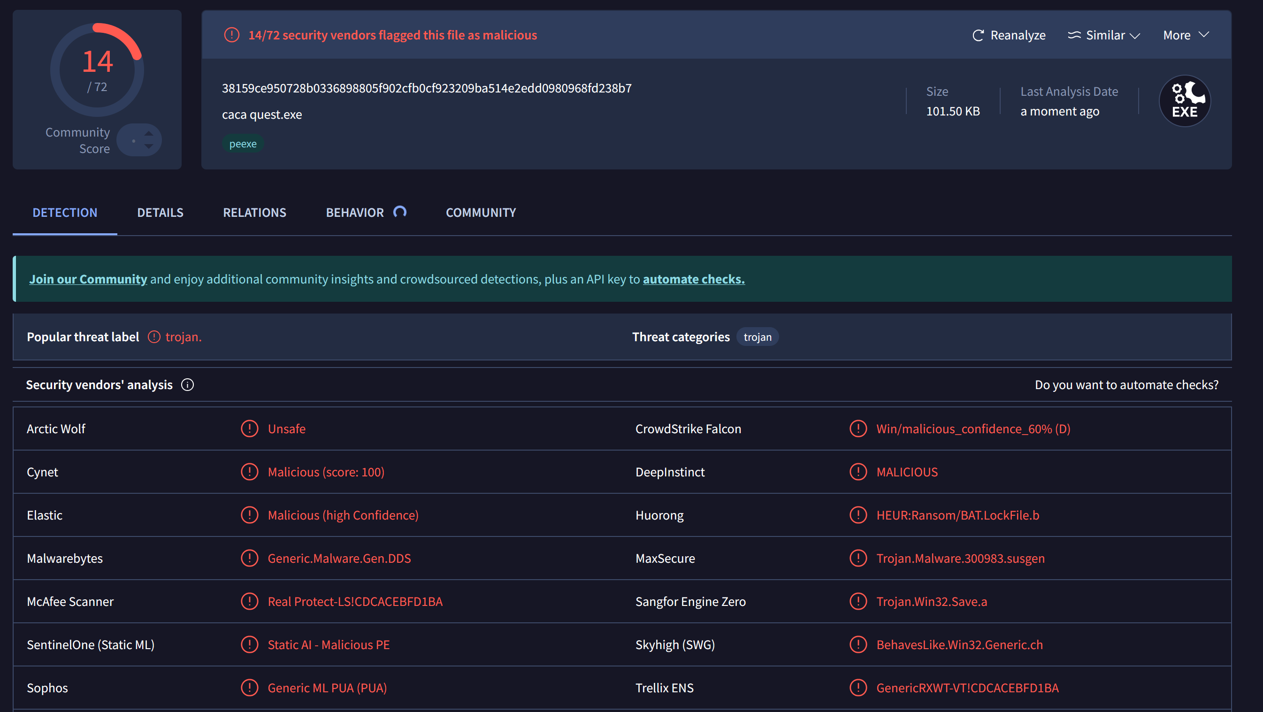Click info icon beside Security vendors' analysis
Viewport: 1263px width, 712px height.
point(187,385)
